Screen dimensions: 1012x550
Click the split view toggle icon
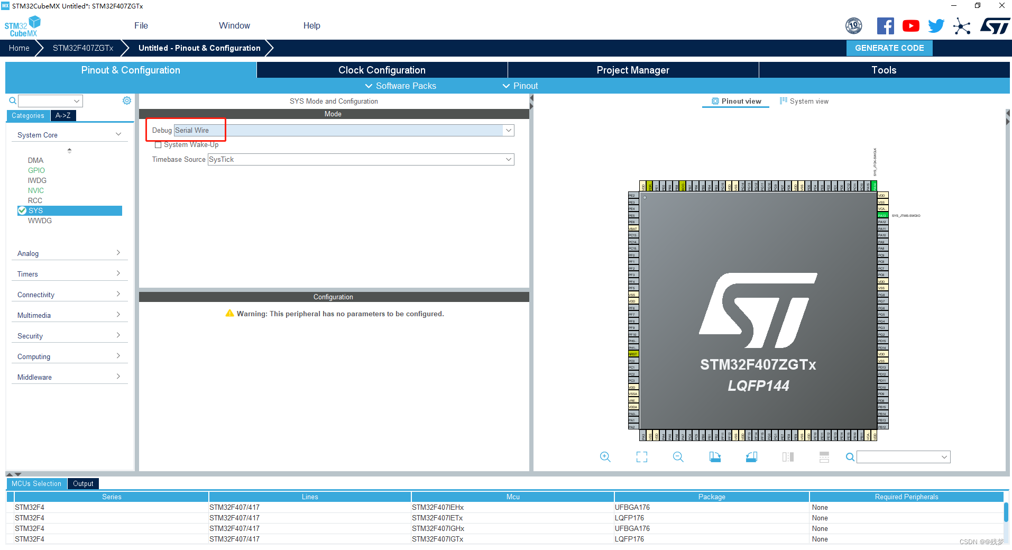pos(788,457)
